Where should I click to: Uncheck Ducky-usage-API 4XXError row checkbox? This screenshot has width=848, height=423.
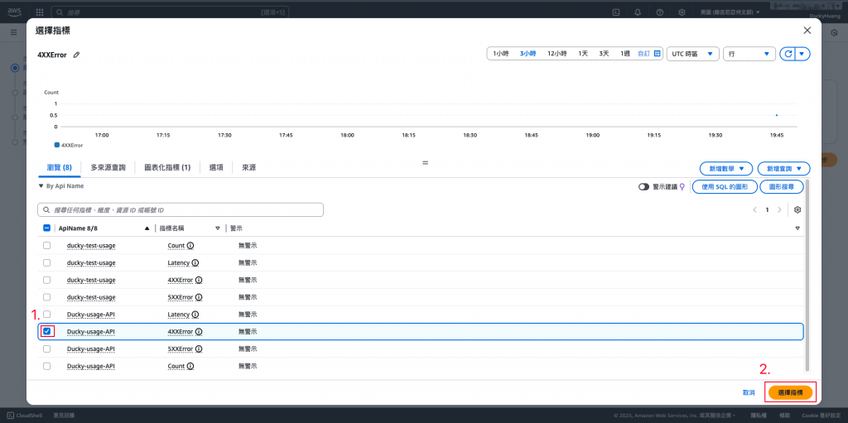click(47, 331)
